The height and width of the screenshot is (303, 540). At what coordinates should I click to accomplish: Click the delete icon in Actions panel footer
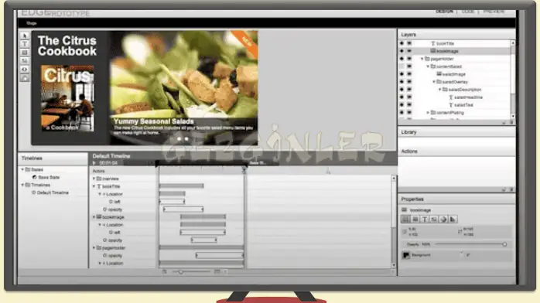(x=511, y=189)
